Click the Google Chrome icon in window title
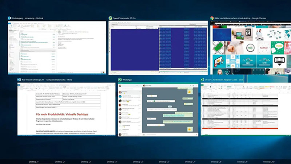The image size is (291, 164). [x=212, y=18]
